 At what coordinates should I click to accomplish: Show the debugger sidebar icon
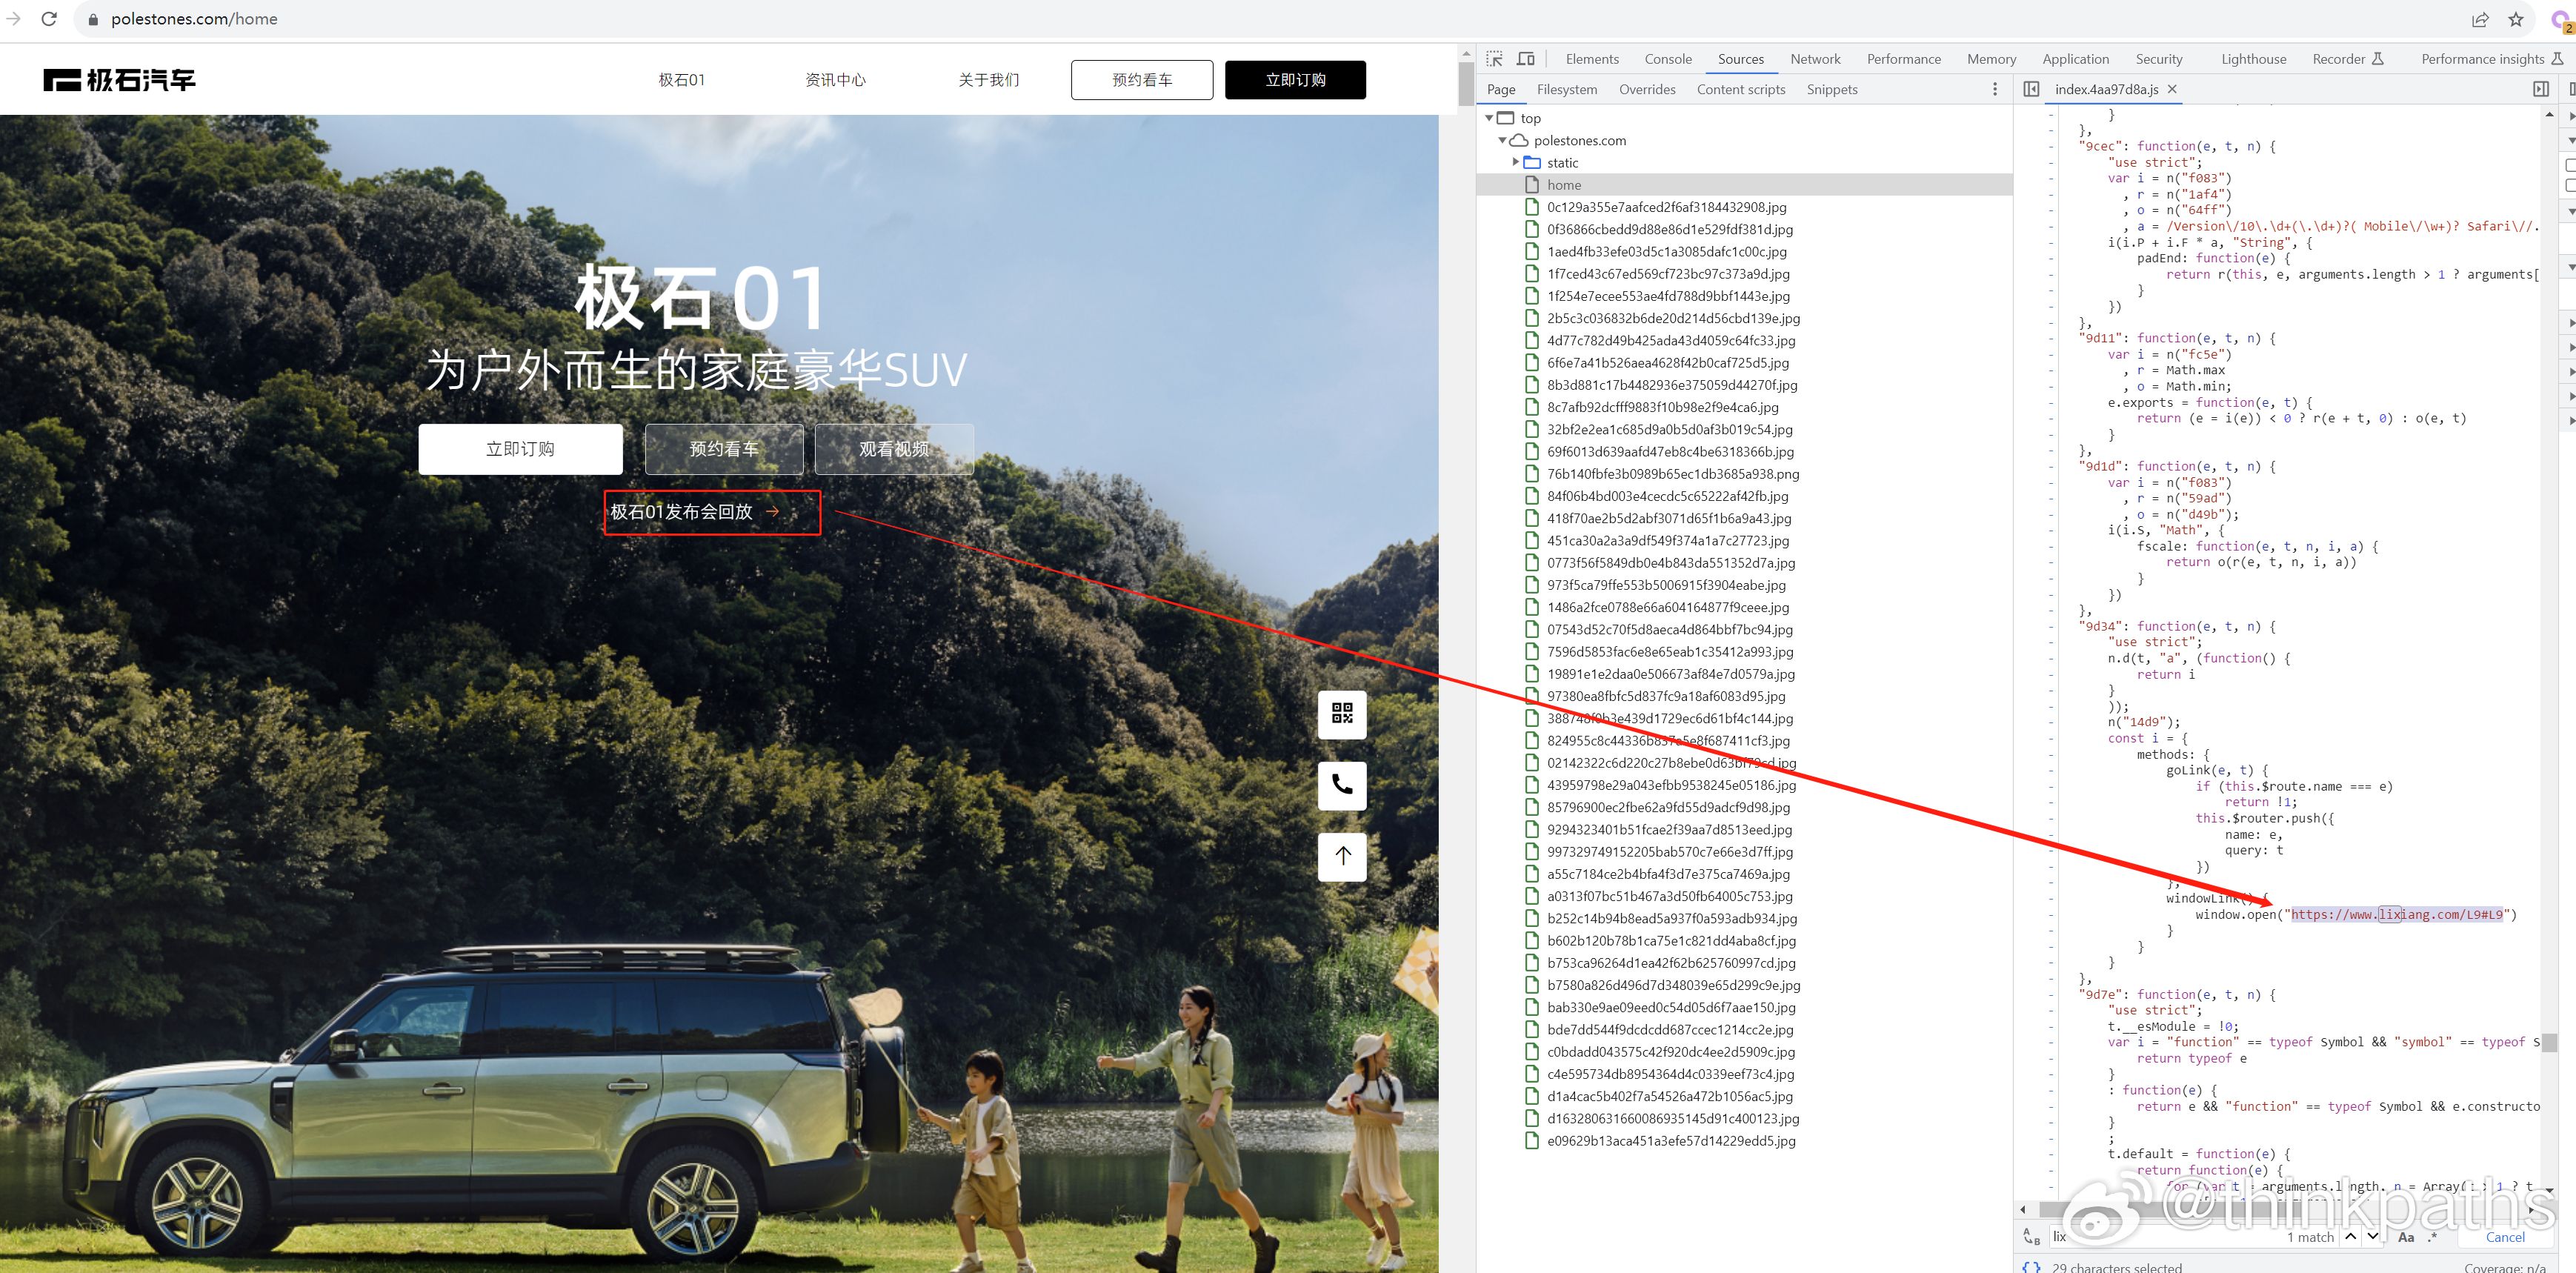pyautogui.click(x=2541, y=89)
